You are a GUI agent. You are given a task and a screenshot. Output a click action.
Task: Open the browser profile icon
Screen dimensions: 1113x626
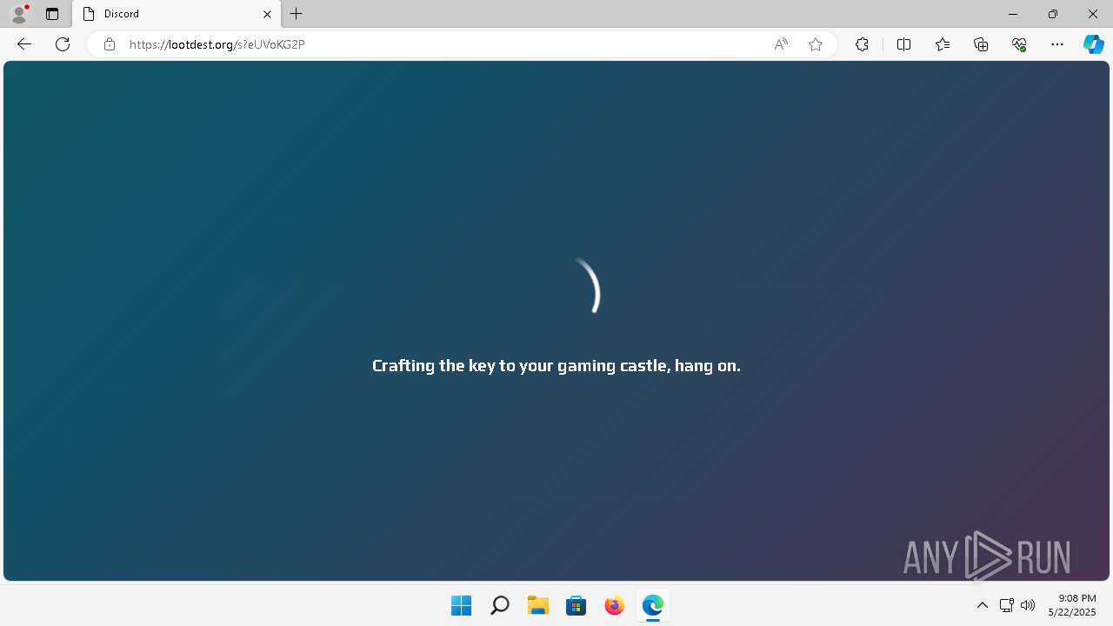pyautogui.click(x=19, y=14)
